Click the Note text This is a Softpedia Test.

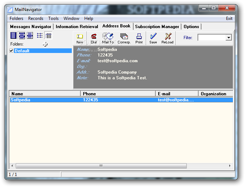click(122, 78)
